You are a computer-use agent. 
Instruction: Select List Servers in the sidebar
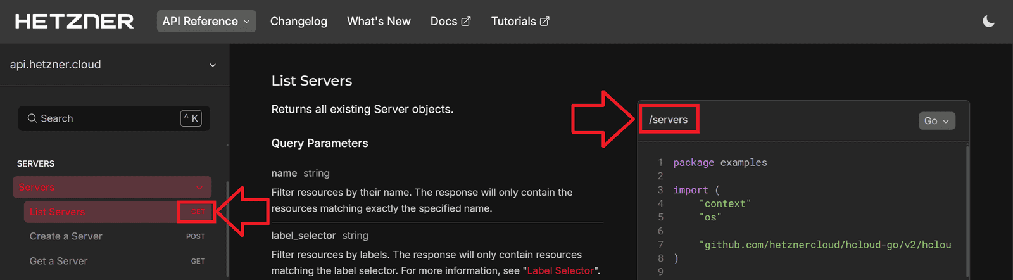120,212
